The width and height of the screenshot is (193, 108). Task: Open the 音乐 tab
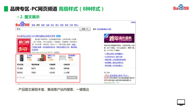point(52,25)
